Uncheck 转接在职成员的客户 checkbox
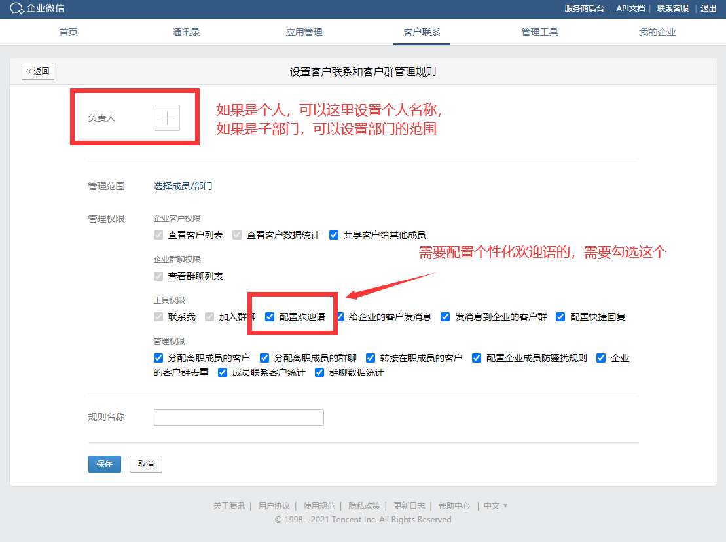Screen dimensions: 726x542 371,358
